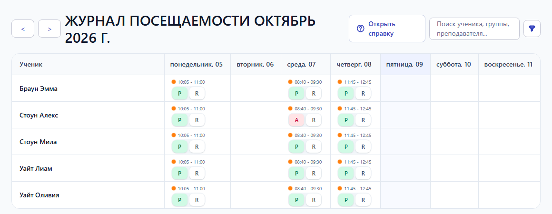The height and width of the screenshot is (214, 552).
Task: Click the Журнал посещаемости Октябрь 2026 title
Action: [190, 29]
